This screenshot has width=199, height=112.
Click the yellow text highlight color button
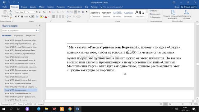coord(41,16)
